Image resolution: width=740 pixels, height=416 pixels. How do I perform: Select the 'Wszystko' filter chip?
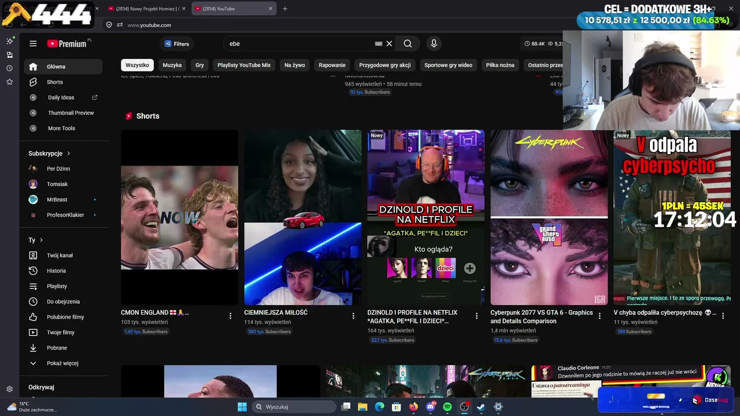point(137,65)
